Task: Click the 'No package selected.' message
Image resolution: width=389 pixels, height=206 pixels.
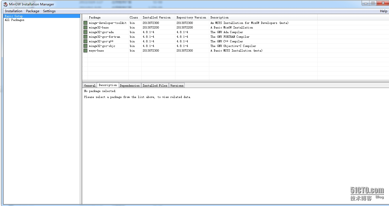Action: (x=100, y=91)
